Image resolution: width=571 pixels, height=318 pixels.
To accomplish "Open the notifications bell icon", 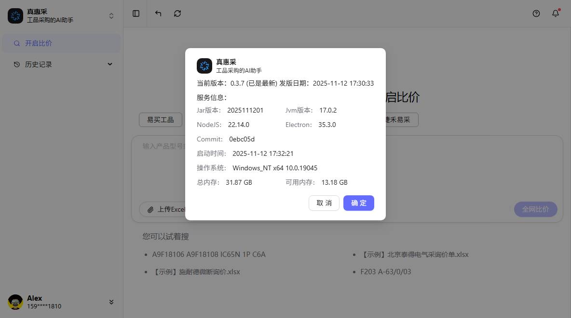I will [x=556, y=13].
